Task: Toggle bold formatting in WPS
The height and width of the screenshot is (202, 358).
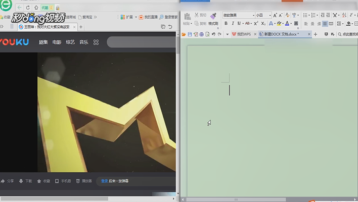Action: pyautogui.click(x=226, y=23)
